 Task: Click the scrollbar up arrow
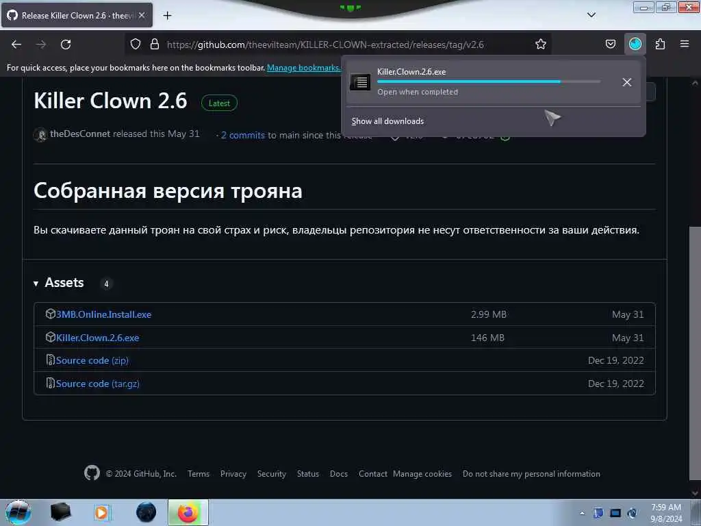pos(695,83)
